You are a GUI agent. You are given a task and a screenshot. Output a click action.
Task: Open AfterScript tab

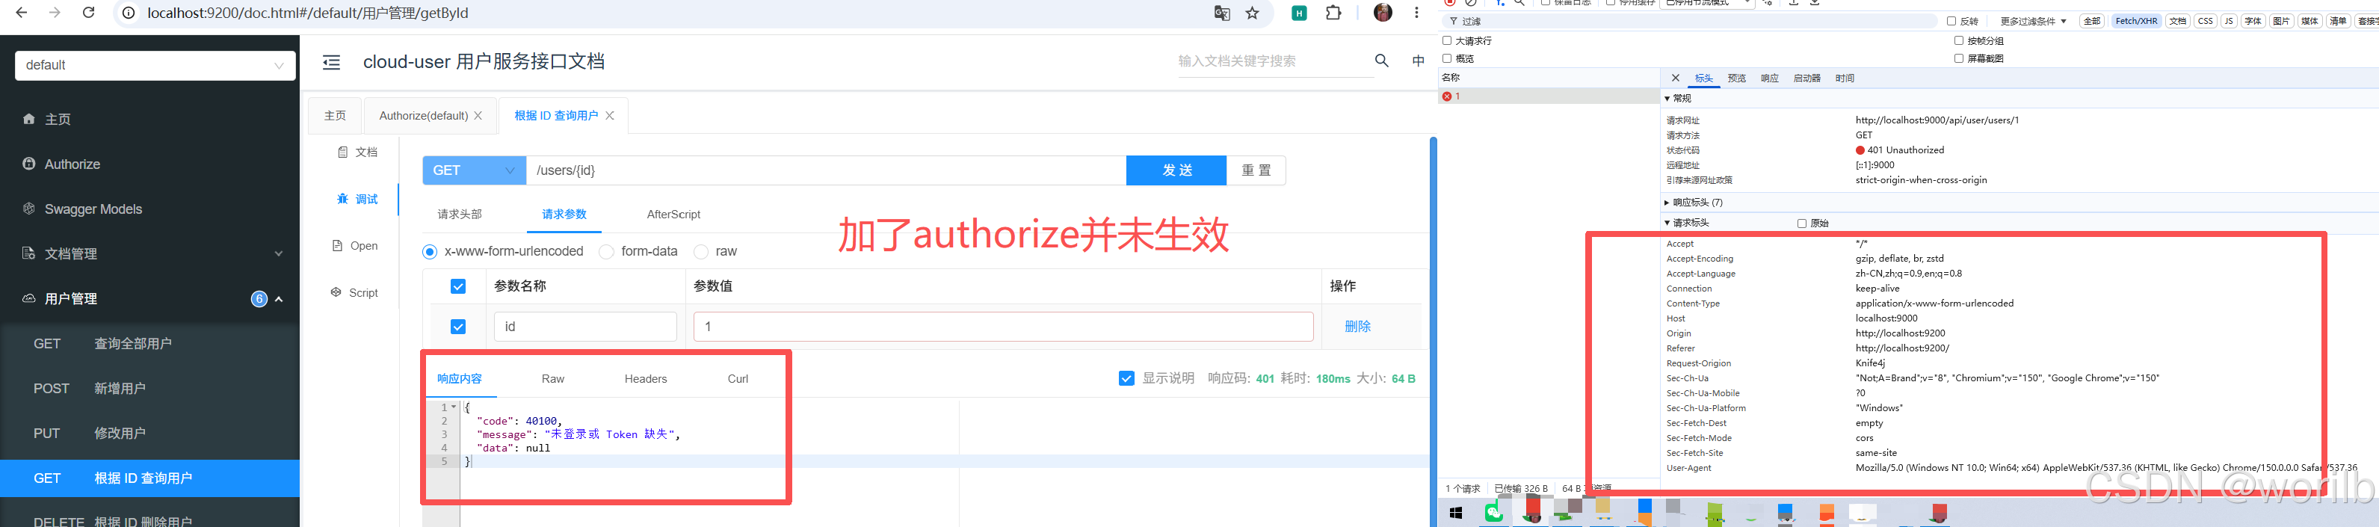click(673, 214)
